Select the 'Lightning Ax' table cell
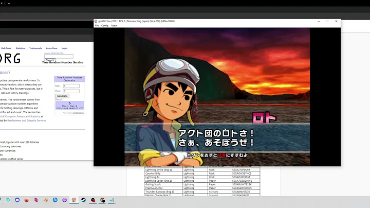Viewport: 370px width, 208px height. 163,177
